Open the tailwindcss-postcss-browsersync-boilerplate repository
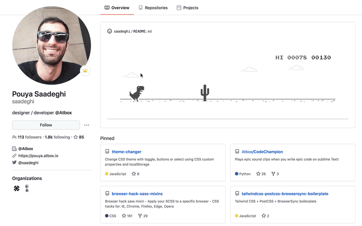The width and height of the screenshot is (362, 226). point(285,194)
